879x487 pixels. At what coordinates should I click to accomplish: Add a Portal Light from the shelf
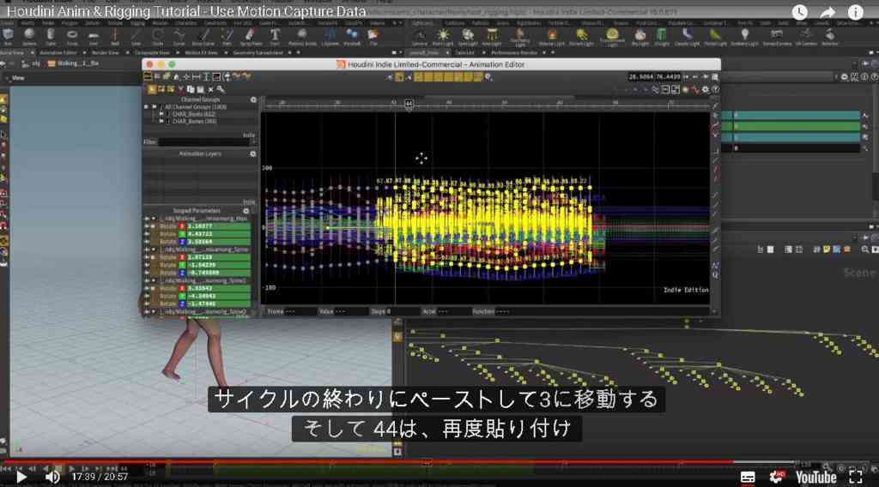click(715, 36)
